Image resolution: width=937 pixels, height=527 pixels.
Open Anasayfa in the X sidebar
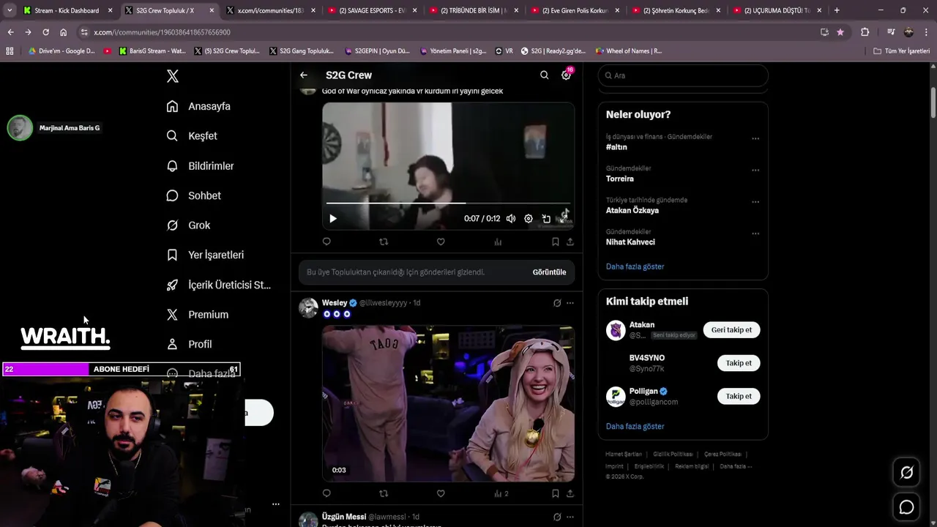tap(198, 106)
